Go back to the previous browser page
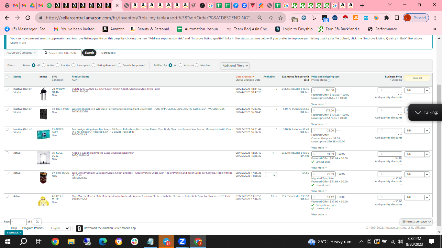Screen dimensions: 442x248 (x=7, y=18)
